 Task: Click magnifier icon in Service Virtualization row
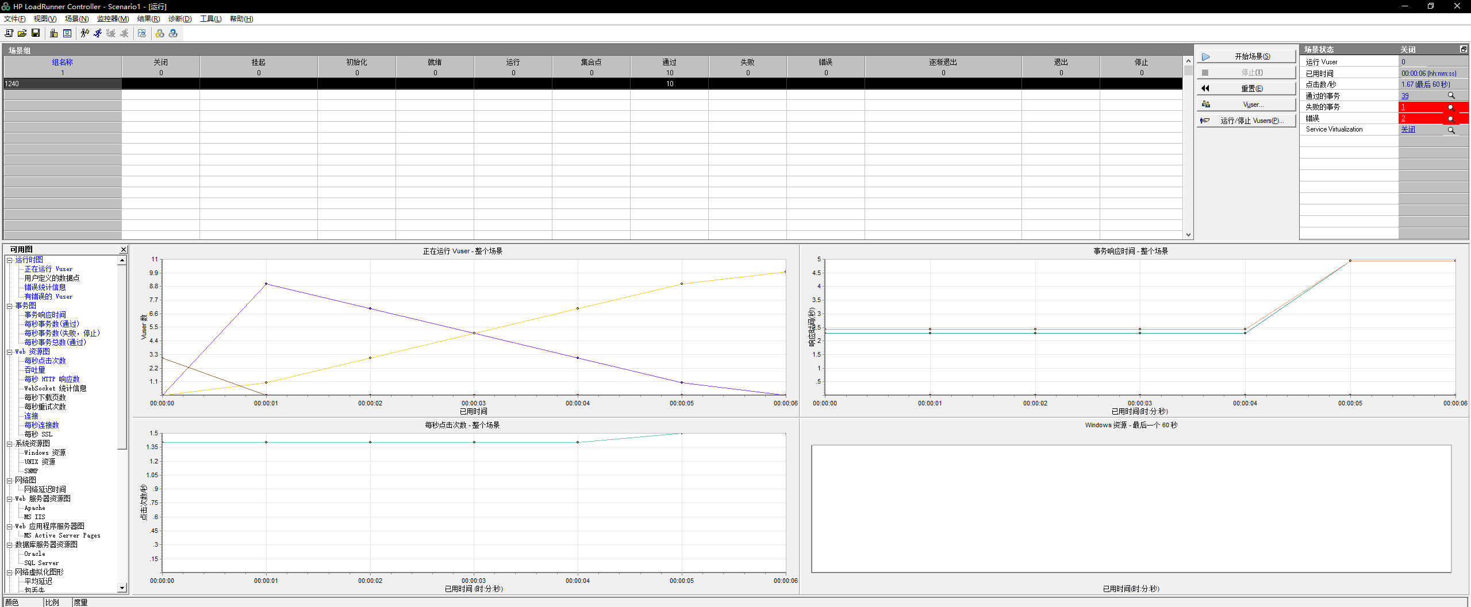1451,130
